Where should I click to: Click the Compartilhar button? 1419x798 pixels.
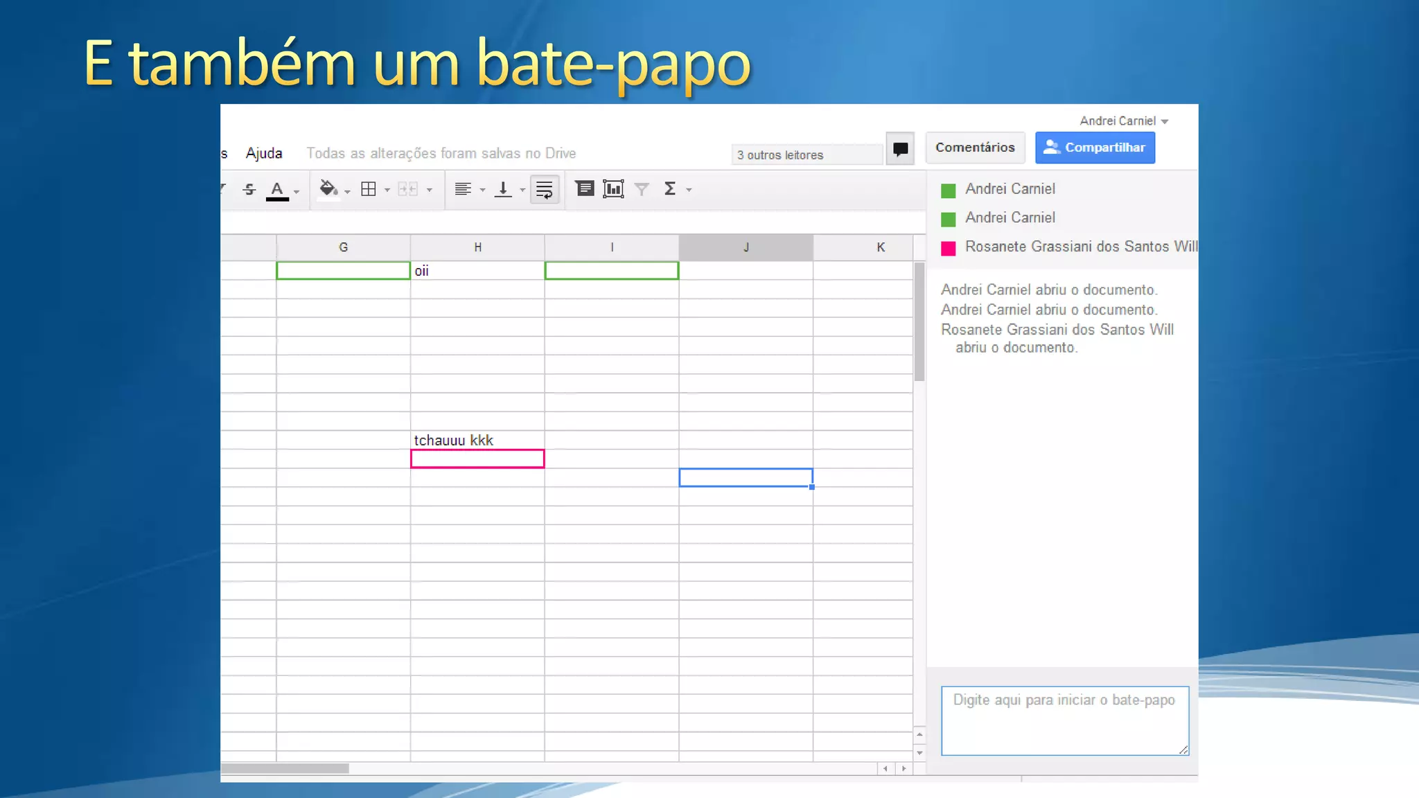pyautogui.click(x=1095, y=148)
